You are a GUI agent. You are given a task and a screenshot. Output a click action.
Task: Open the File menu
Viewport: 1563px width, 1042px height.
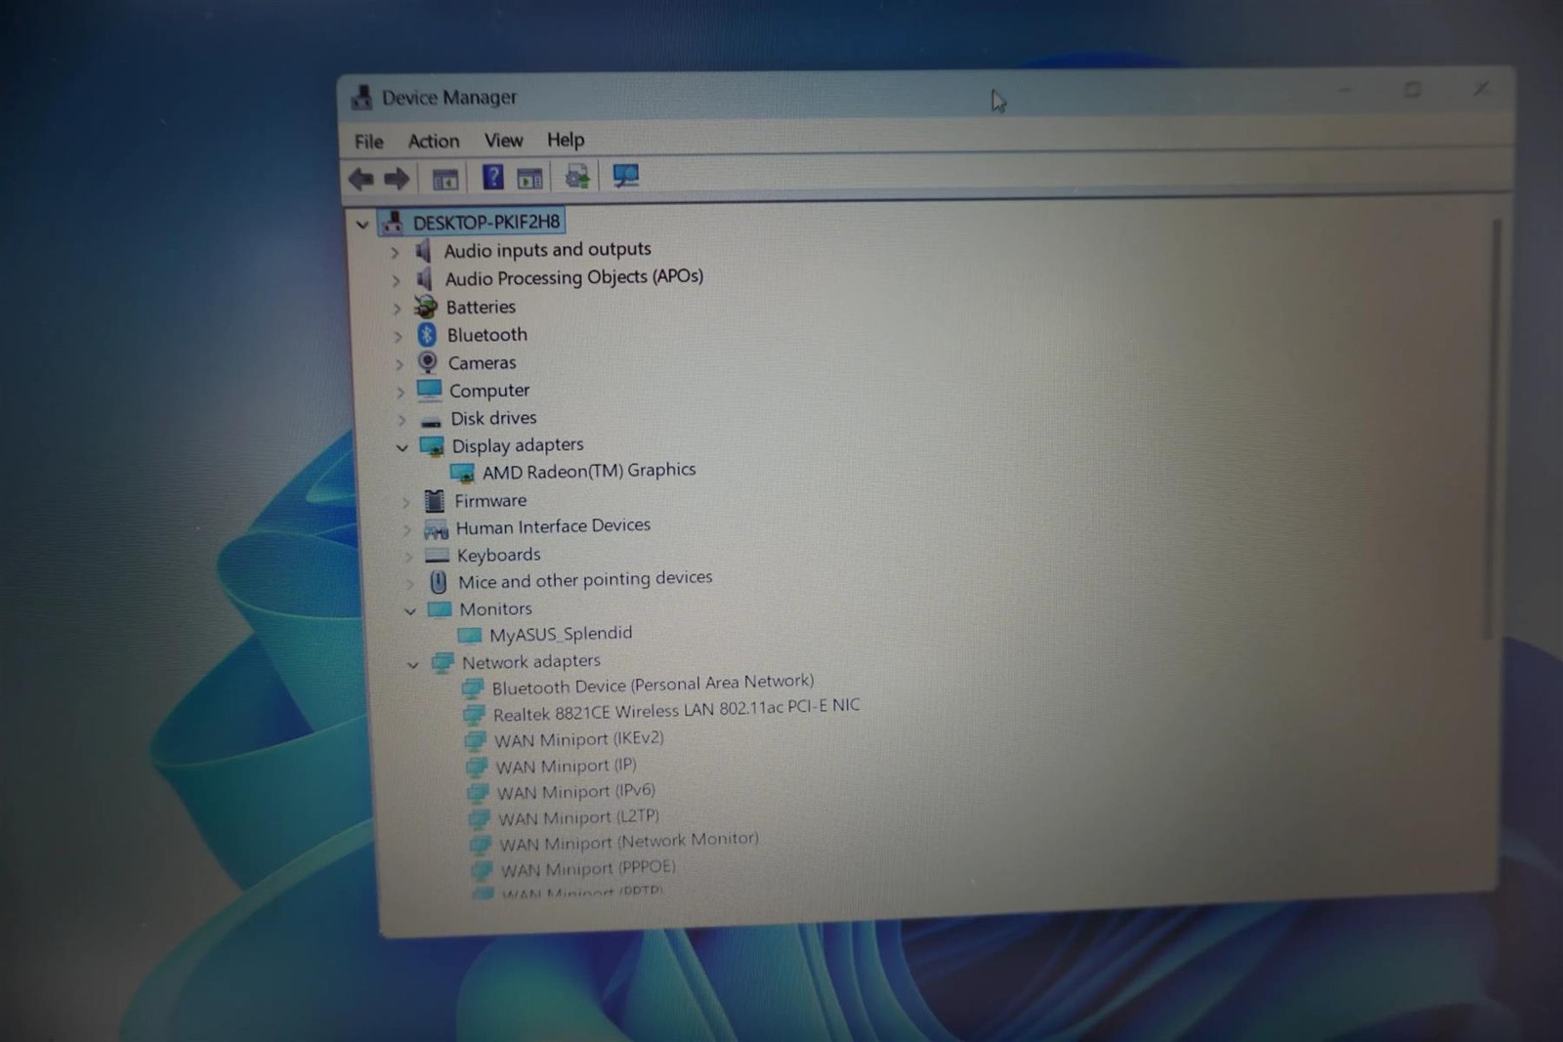(x=368, y=142)
